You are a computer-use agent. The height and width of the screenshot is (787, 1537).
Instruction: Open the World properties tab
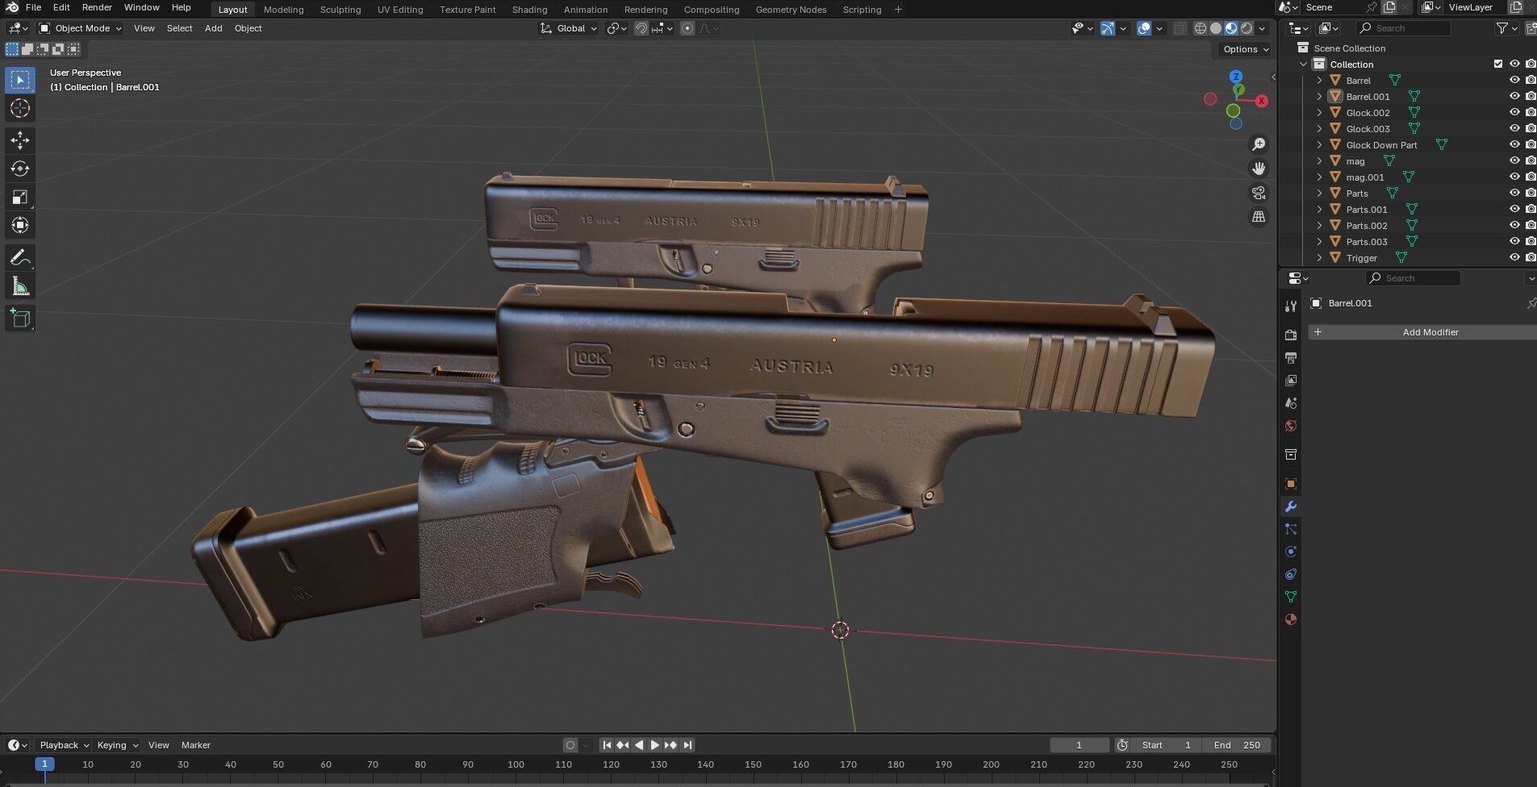[x=1291, y=426]
